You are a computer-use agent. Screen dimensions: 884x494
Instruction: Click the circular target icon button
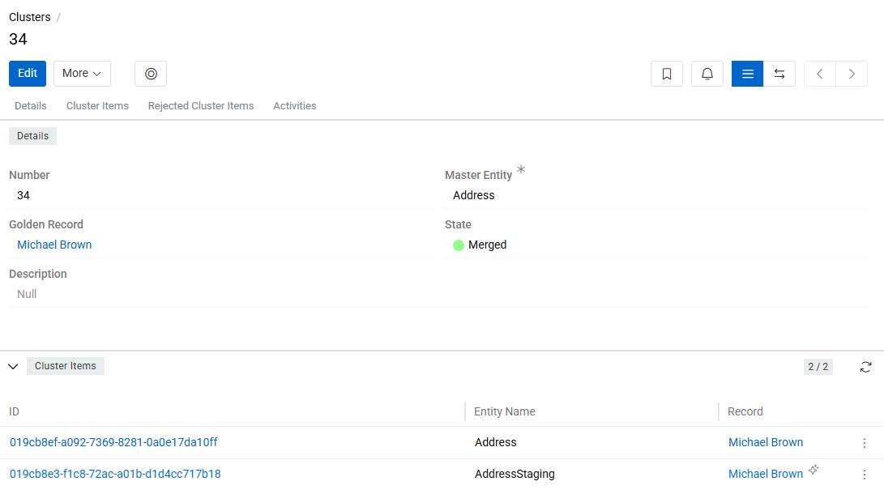click(x=151, y=74)
